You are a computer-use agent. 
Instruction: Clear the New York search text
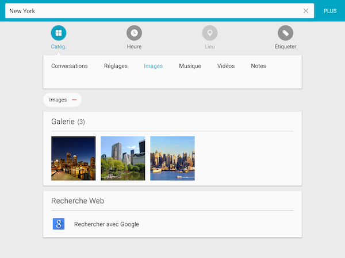tap(306, 11)
